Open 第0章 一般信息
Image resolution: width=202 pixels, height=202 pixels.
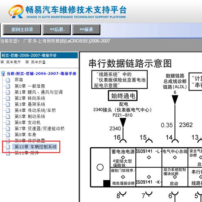(x=30, y=86)
